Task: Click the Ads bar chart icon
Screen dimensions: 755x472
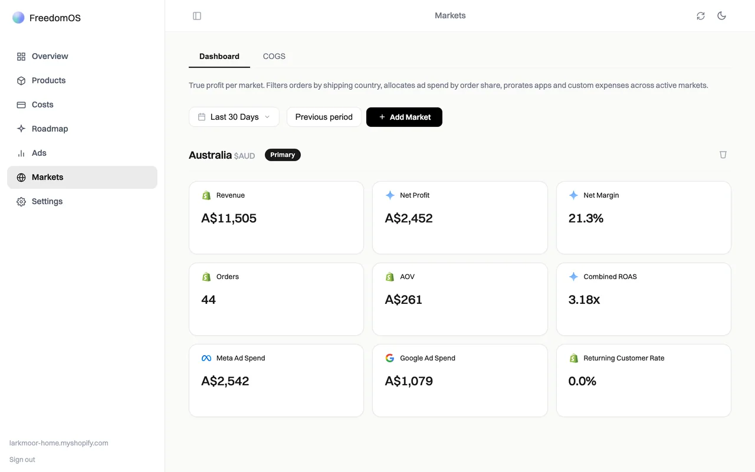Action: click(21, 153)
